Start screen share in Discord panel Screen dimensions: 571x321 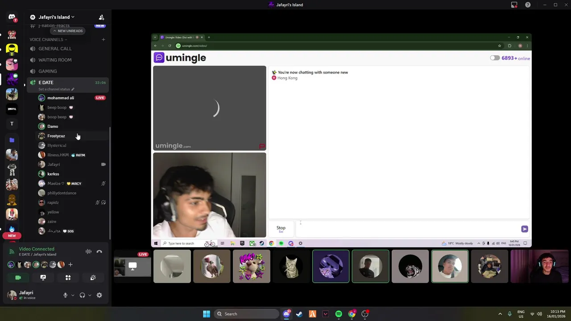[43, 277]
